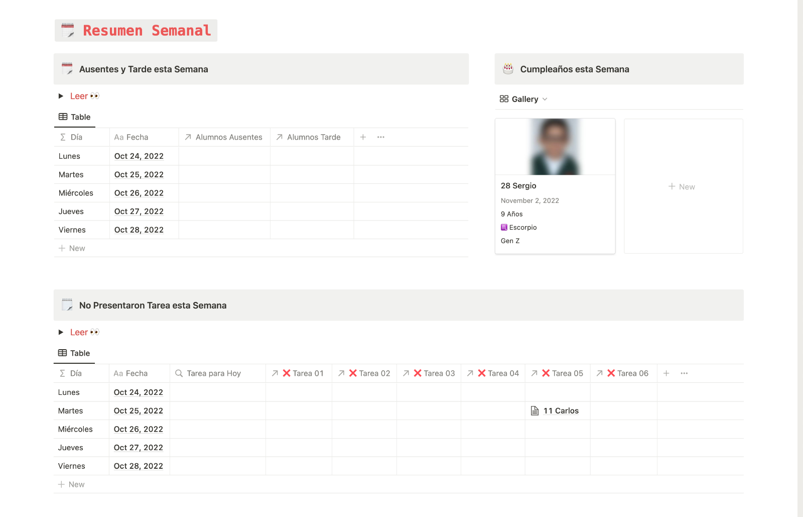Select the Gallery view tab label

525,99
